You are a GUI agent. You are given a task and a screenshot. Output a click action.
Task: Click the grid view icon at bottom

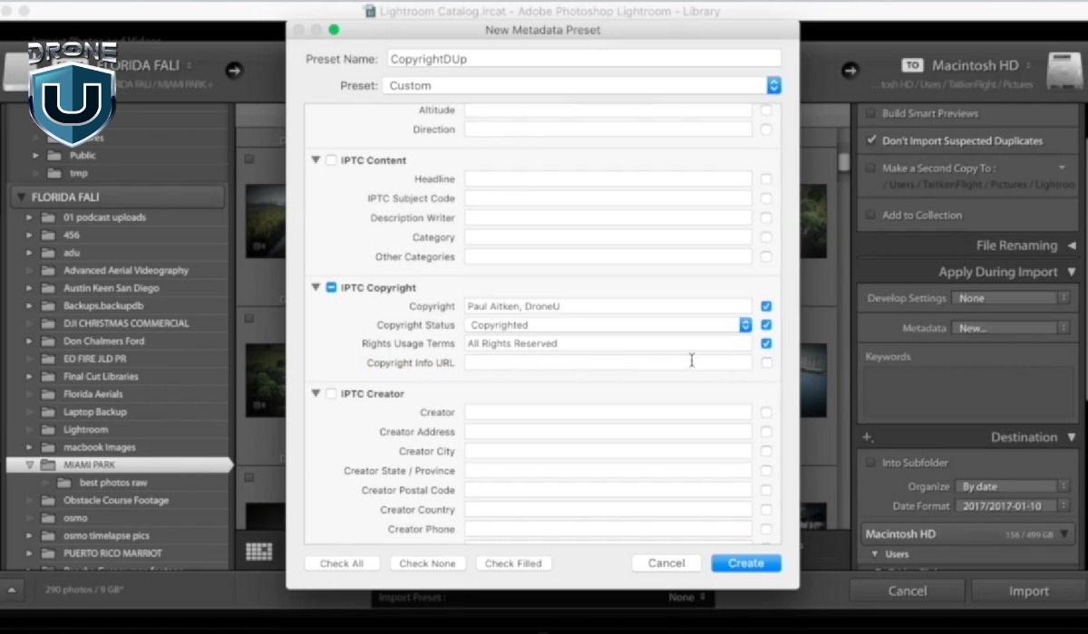(259, 551)
